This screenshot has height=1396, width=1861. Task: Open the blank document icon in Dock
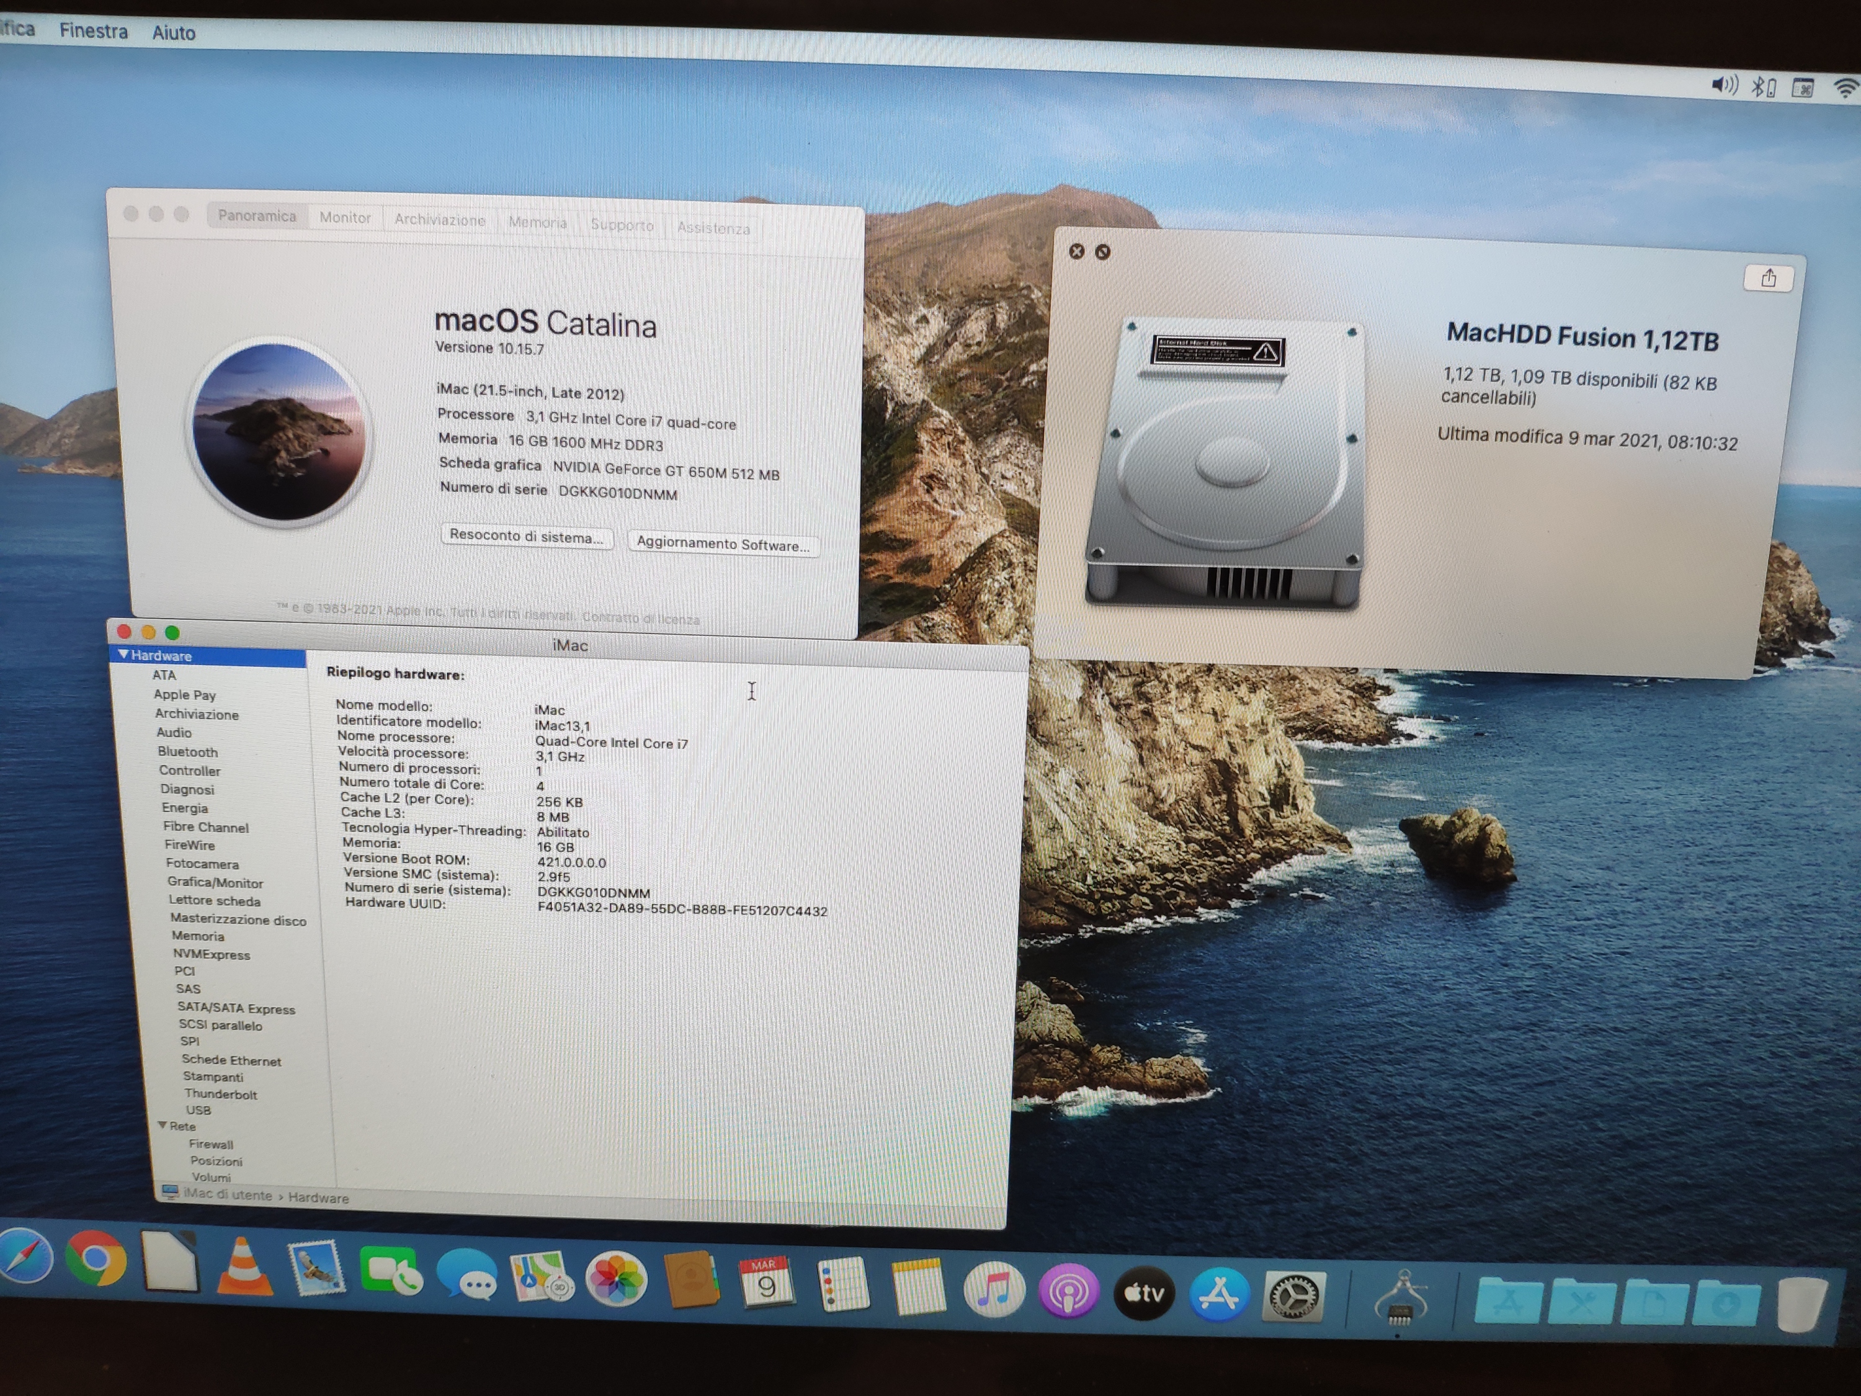click(170, 1261)
